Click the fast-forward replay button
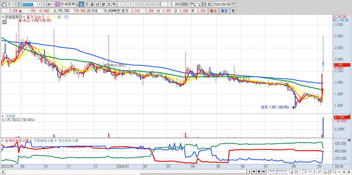 tap(263, 172)
